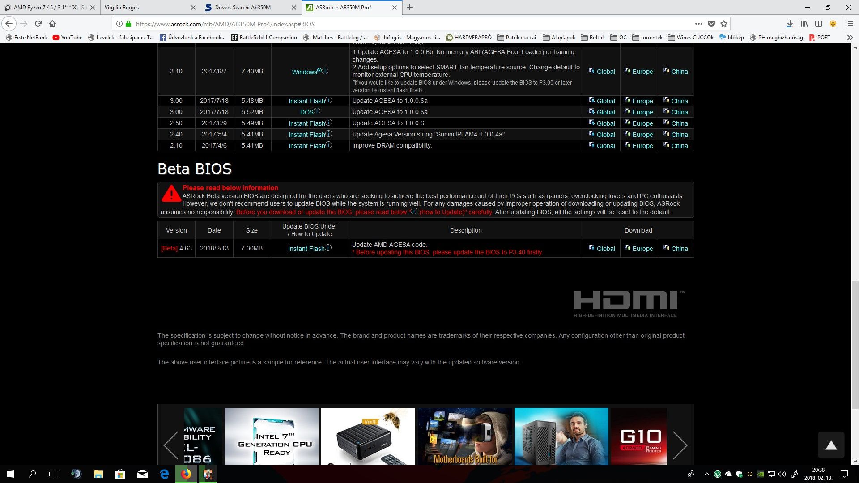This screenshot has width=859, height=483.
Task: Open Intel 7th Generation CPU Ready banner
Action: tap(272, 436)
